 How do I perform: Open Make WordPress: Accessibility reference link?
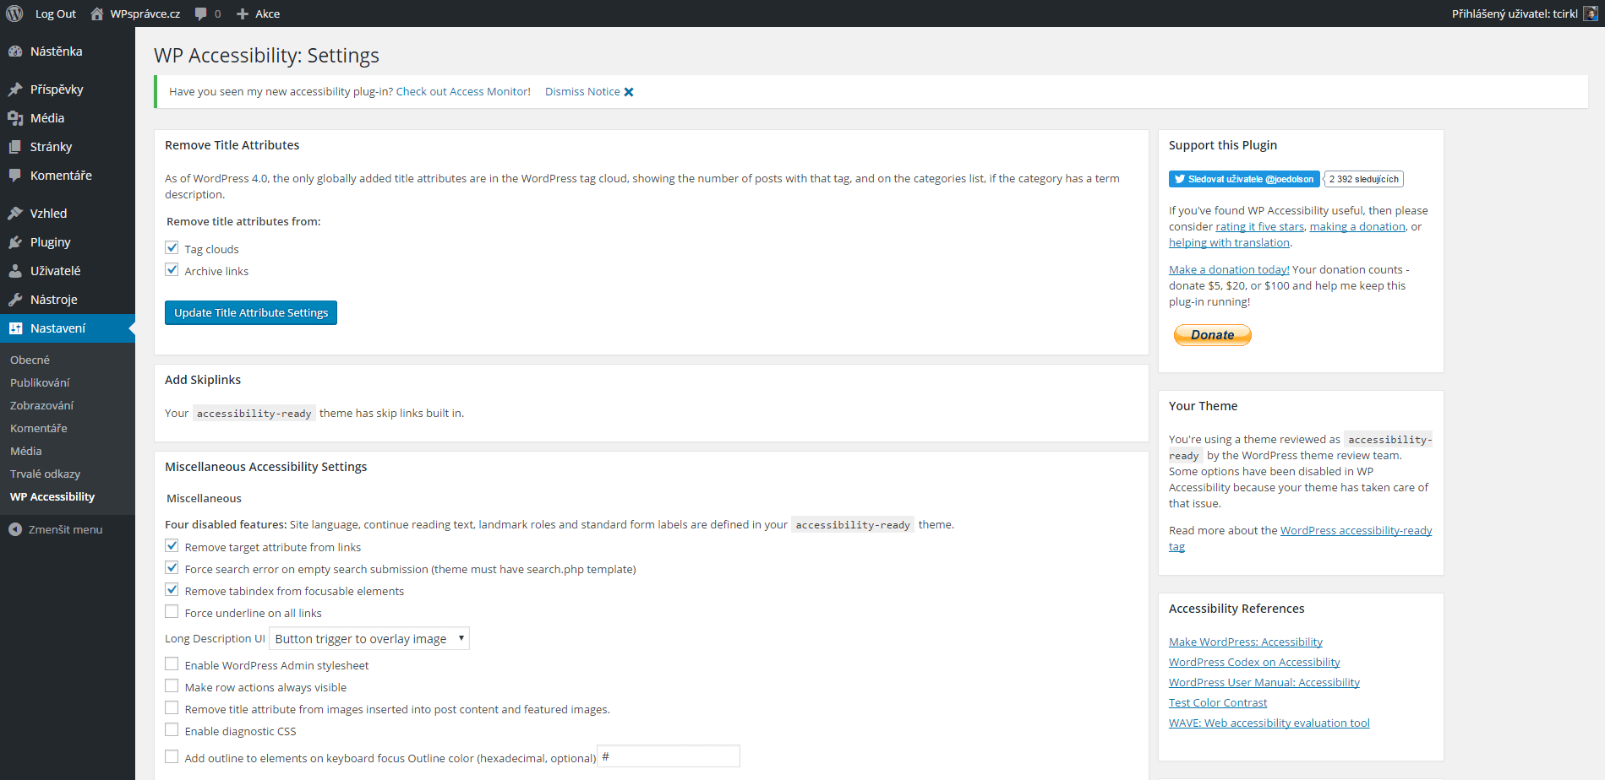coord(1246,642)
